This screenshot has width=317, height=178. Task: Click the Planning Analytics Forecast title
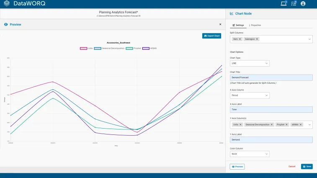pos(119,12)
